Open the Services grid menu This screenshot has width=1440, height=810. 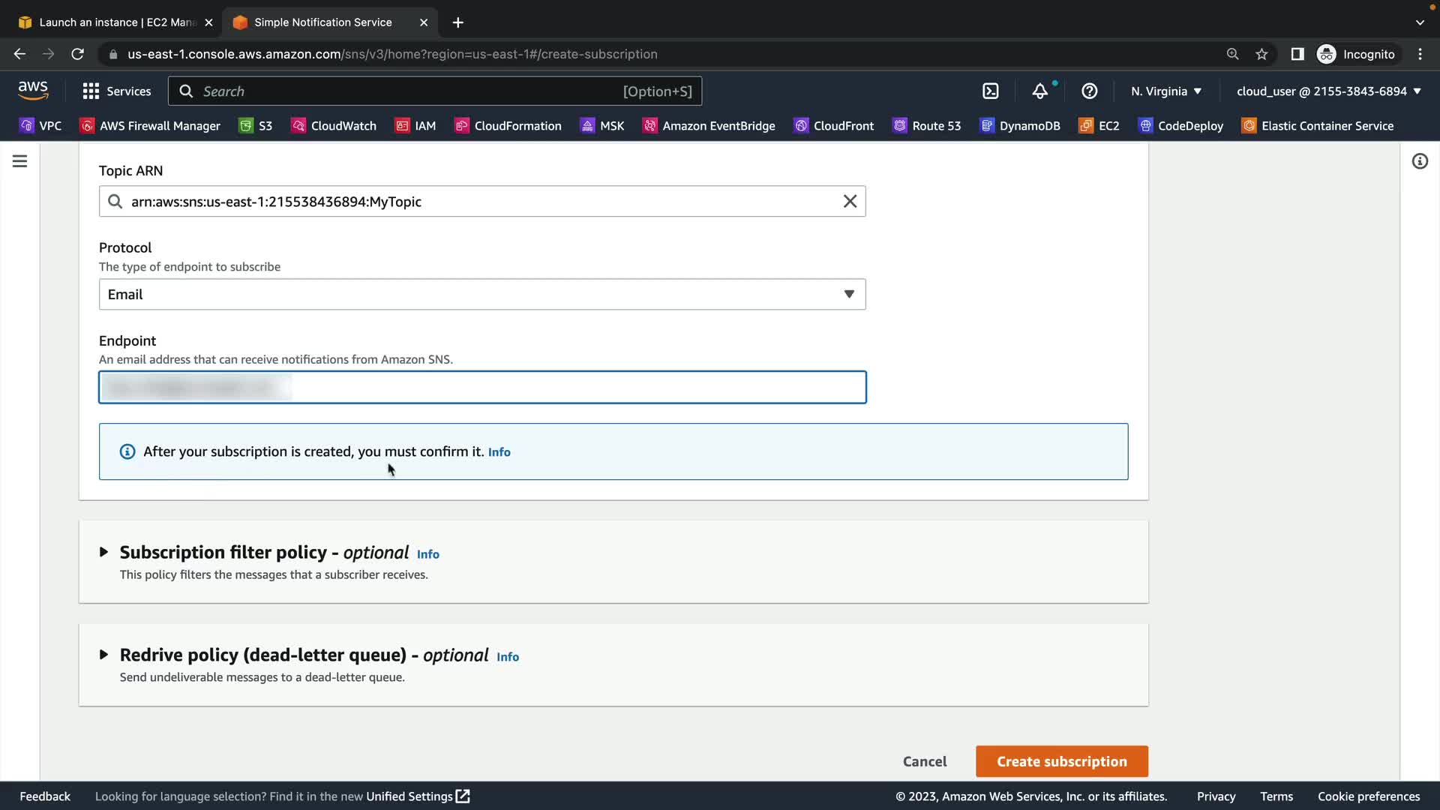coord(116,91)
